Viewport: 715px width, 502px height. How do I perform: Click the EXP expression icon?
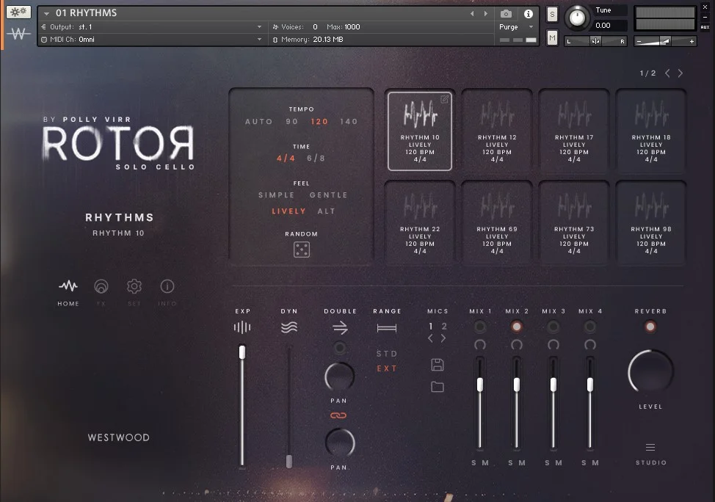[242, 327]
